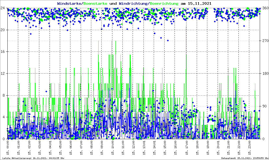
Task: Click the '8' wind speed axis label
Action: point(4,95)
